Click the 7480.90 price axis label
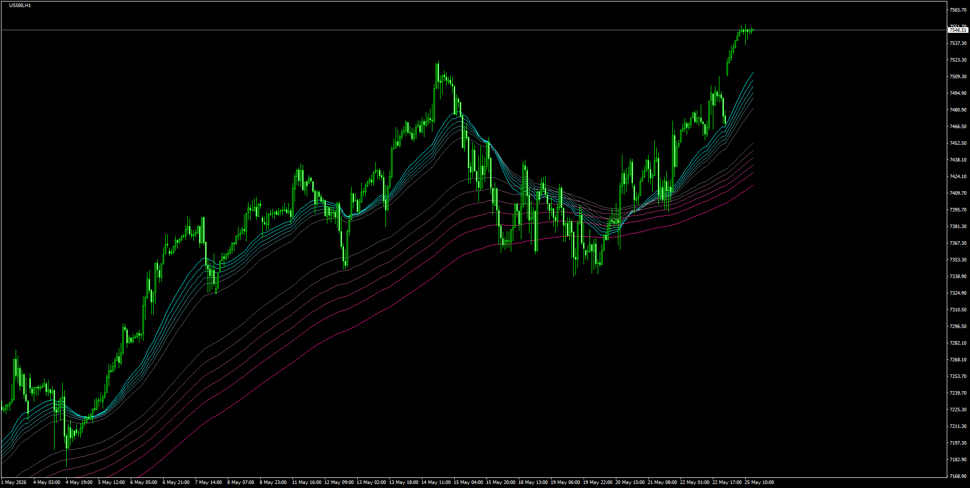The width and height of the screenshot is (970, 488). pos(958,110)
